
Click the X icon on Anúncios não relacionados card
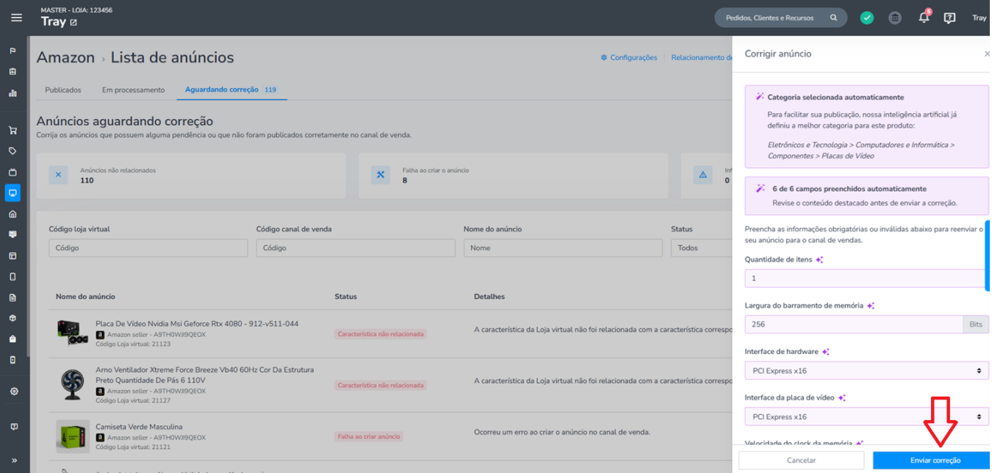coord(58,175)
